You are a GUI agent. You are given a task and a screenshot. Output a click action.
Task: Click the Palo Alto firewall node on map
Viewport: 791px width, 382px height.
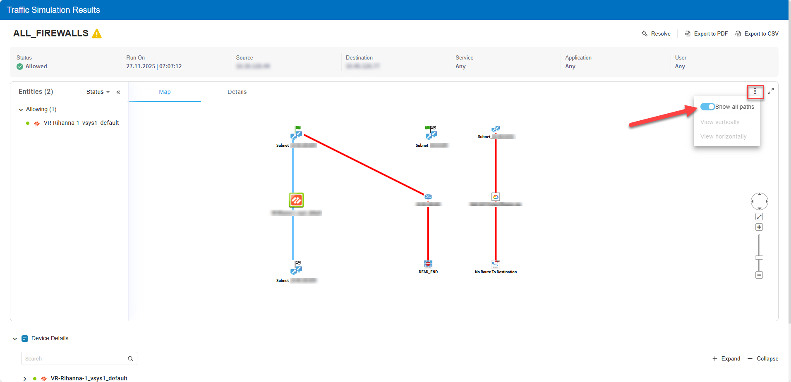(296, 201)
